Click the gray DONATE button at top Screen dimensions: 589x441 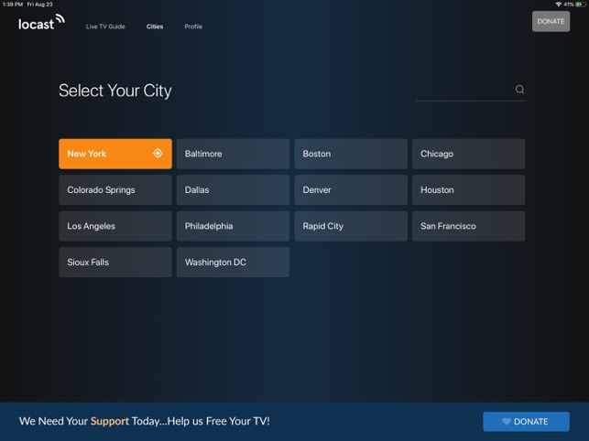551,21
